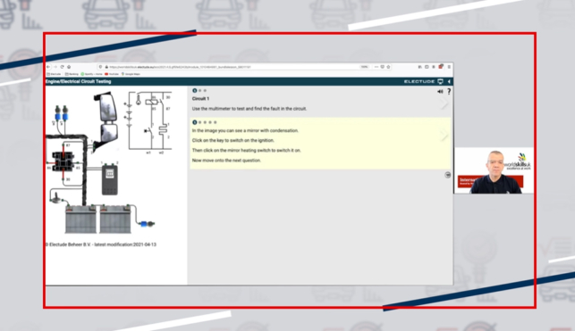Screen dimensions: 575x331
Task: Click the mirror heating switch module
Action: pos(110,180)
